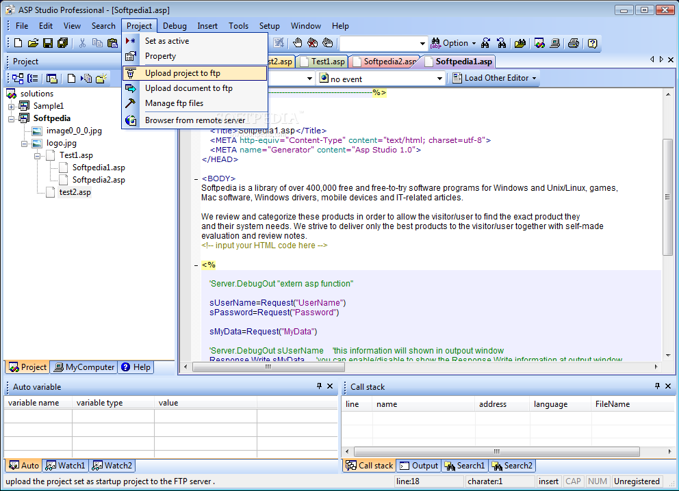Viewport: 679px width, 491px height.
Task: Switch to the Softpedia2.asp tab
Action: [x=387, y=62]
